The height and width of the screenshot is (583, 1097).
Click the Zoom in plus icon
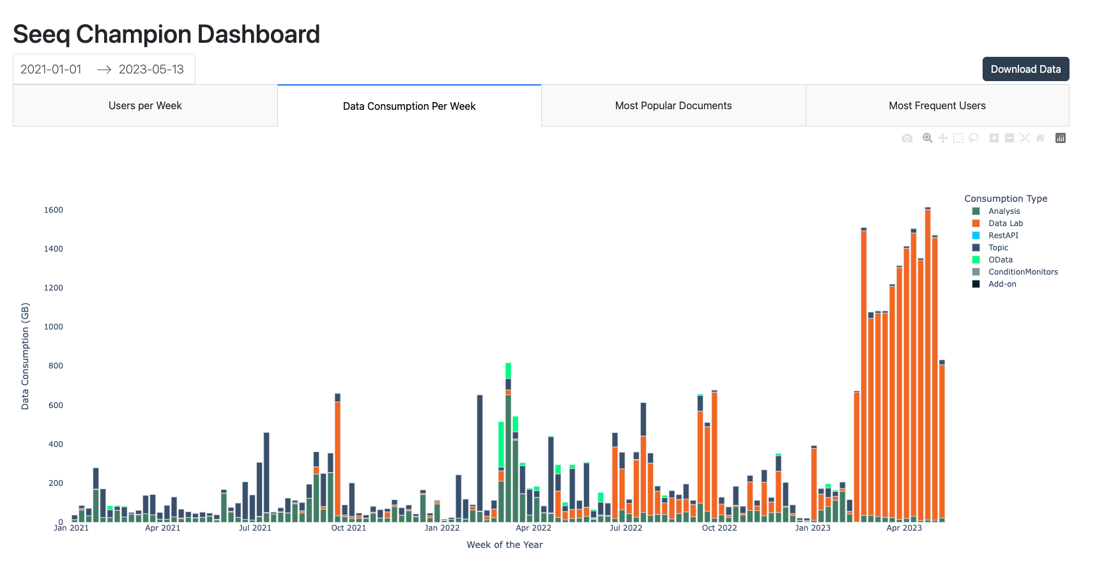pos(994,138)
